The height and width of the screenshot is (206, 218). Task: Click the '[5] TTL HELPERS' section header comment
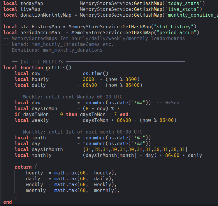click(x=94, y=62)
